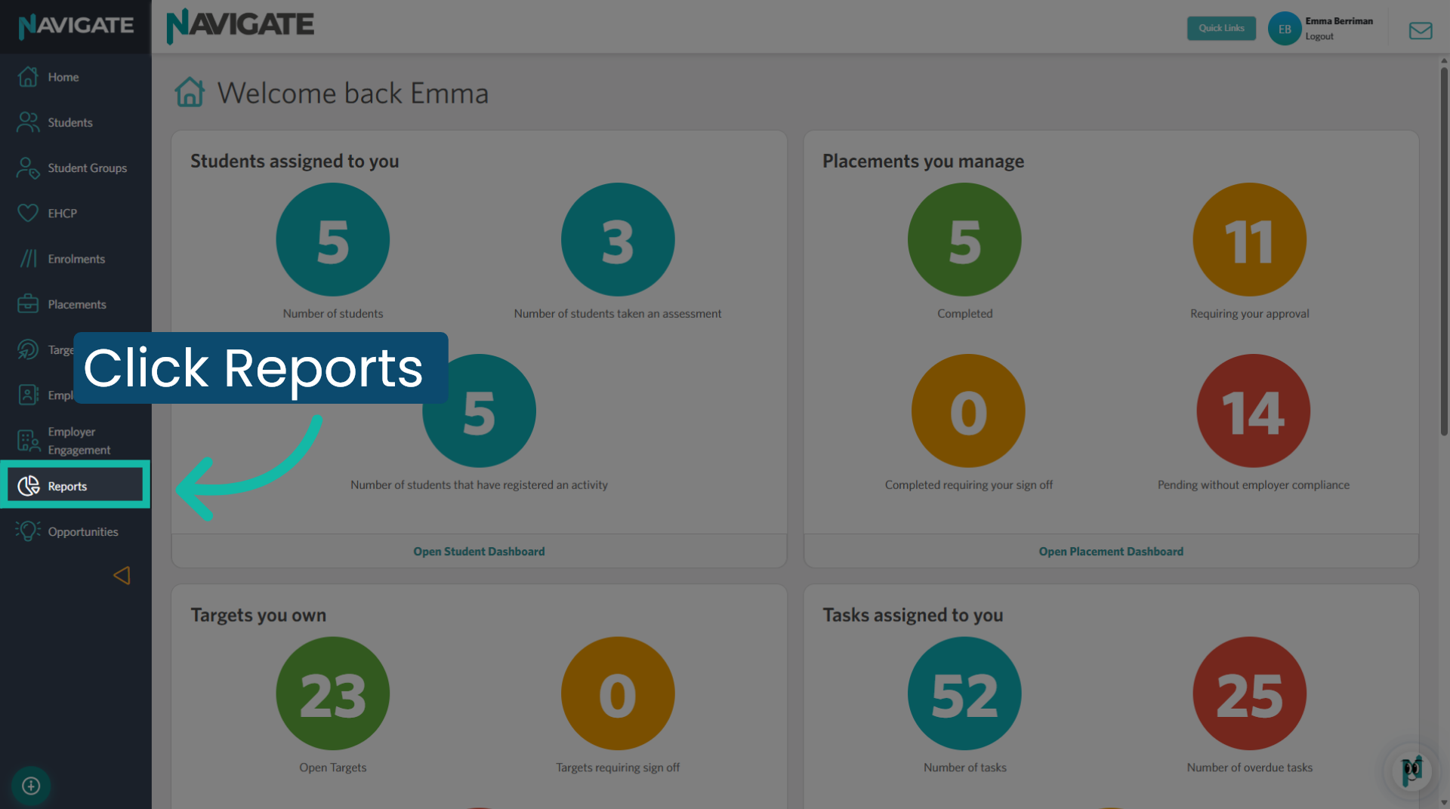Click the Student Groups icon
Image resolution: width=1450 pixels, height=809 pixels.
coord(28,168)
